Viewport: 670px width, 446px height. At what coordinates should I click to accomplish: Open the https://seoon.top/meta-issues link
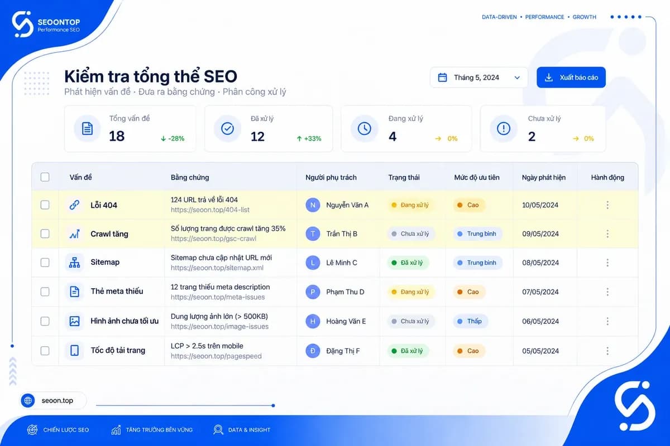pyautogui.click(x=218, y=297)
